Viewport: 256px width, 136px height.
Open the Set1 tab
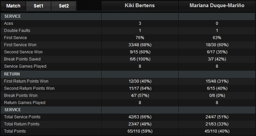point(39,6)
